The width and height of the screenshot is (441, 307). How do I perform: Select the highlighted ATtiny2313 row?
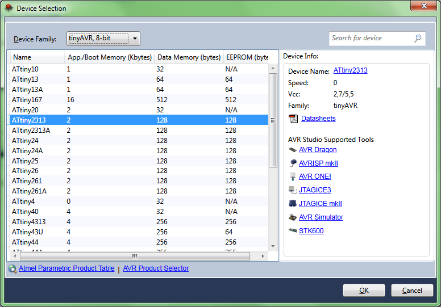pos(139,120)
